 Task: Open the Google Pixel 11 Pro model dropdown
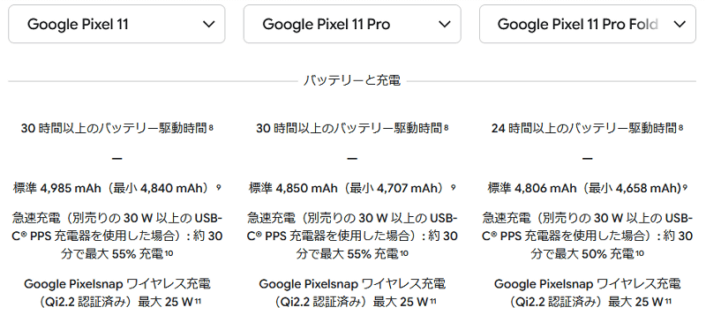(x=352, y=24)
